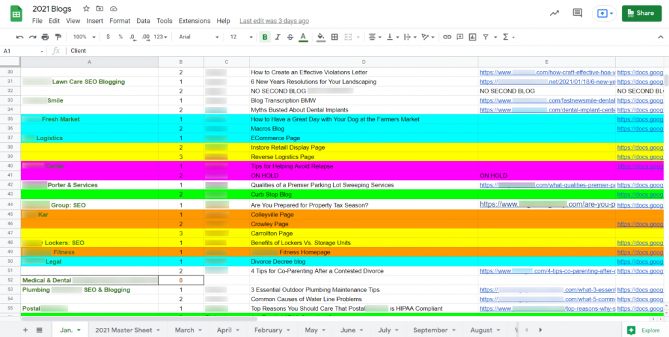Open the comment history icon
The width and height of the screenshot is (669, 337).
click(577, 13)
